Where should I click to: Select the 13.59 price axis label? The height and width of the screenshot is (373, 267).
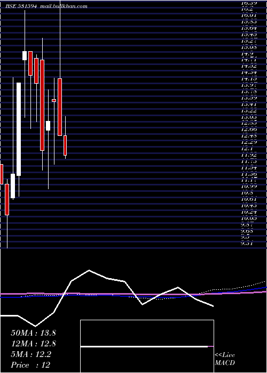[x=249, y=98]
